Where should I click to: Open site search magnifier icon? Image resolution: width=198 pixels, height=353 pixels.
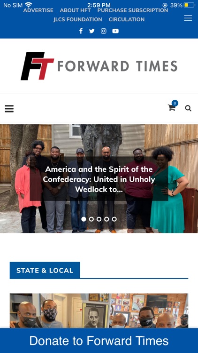(x=188, y=108)
